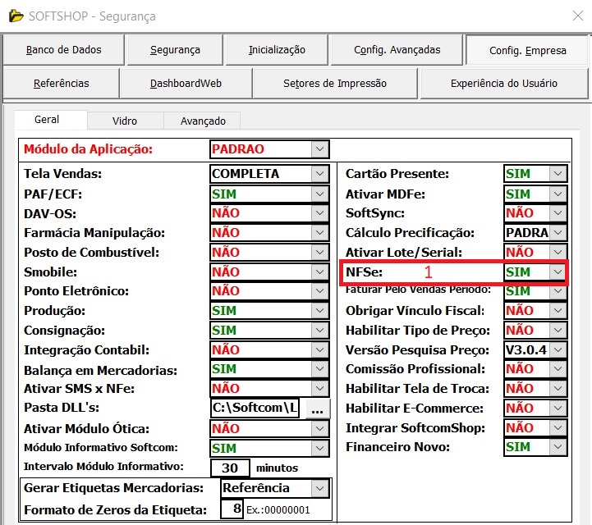This screenshot has height=525, width=592.
Task: Click the 'Ex.:00000001' example text
Action: (x=278, y=510)
